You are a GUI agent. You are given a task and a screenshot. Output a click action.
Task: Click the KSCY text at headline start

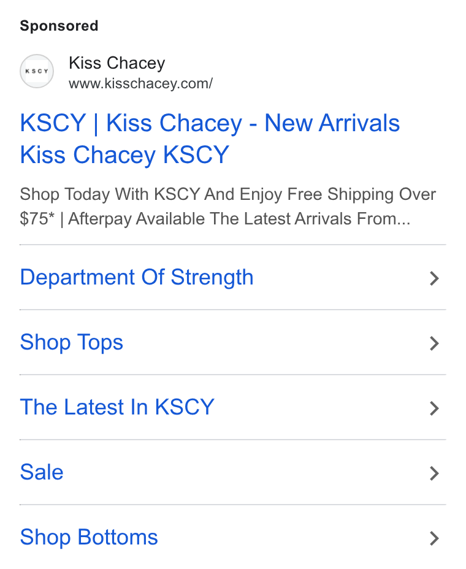pos(53,123)
